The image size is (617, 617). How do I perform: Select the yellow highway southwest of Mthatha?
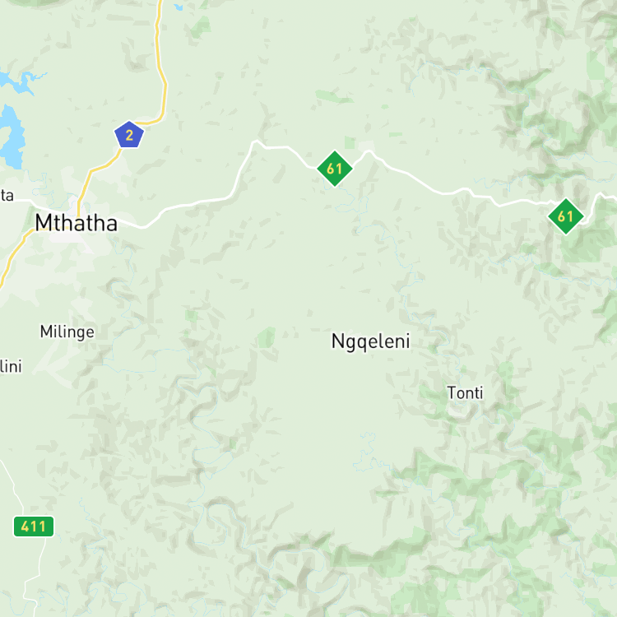click(14, 254)
